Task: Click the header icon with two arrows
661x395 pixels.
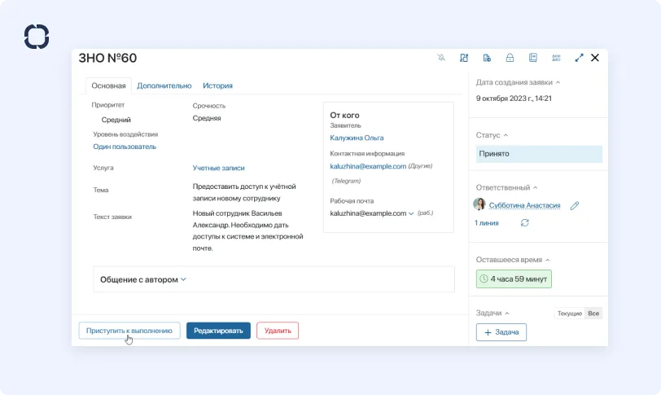Action: [x=464, y=58]
